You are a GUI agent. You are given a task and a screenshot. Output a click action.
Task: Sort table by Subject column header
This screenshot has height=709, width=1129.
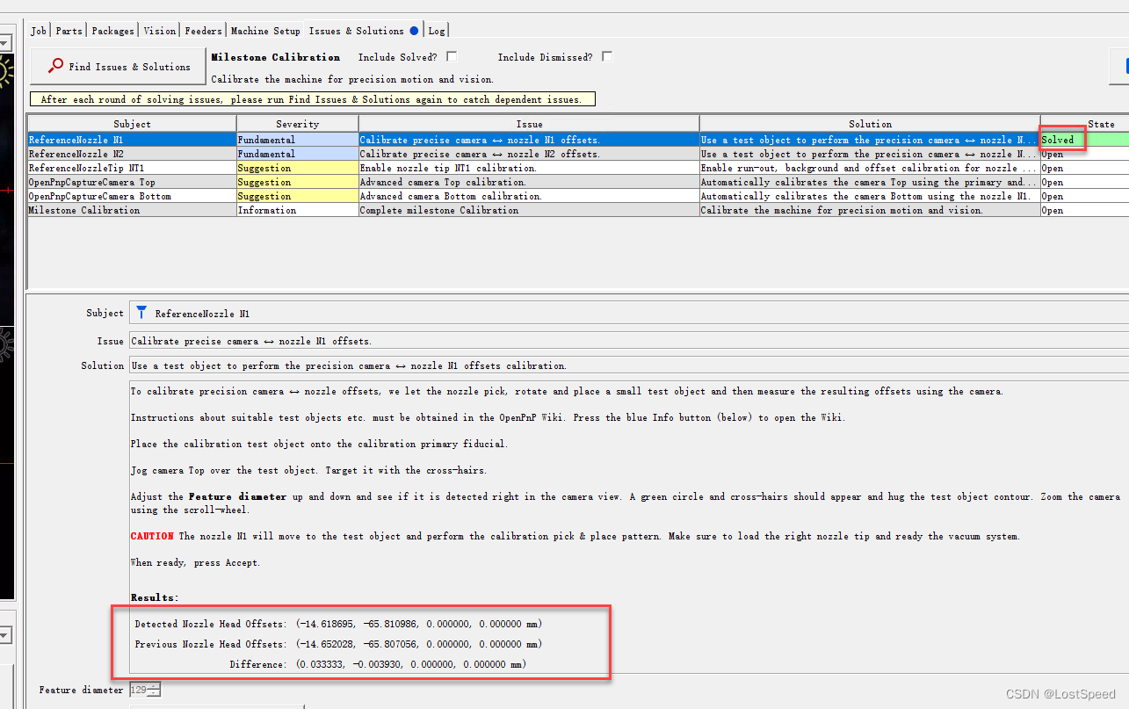tap(132, 124)
